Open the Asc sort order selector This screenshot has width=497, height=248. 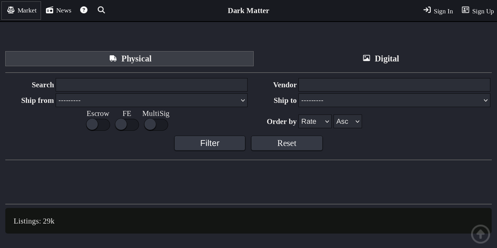(x=347, y=121)
